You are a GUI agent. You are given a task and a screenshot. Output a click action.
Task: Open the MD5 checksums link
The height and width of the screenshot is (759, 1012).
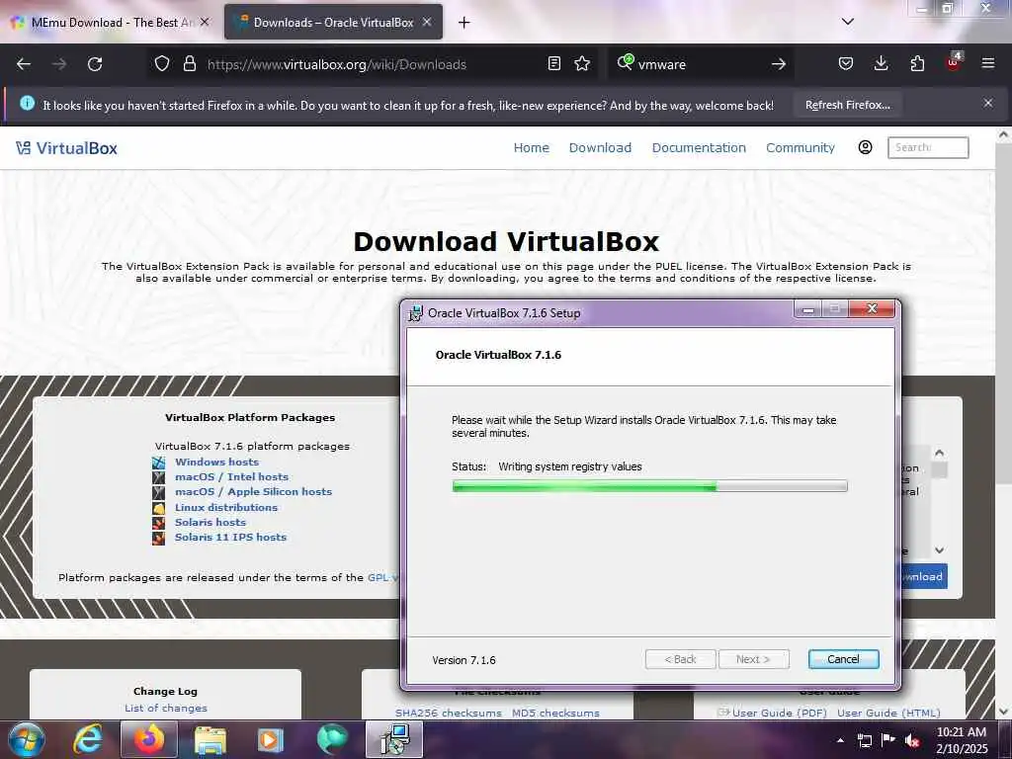pos(555,714)
